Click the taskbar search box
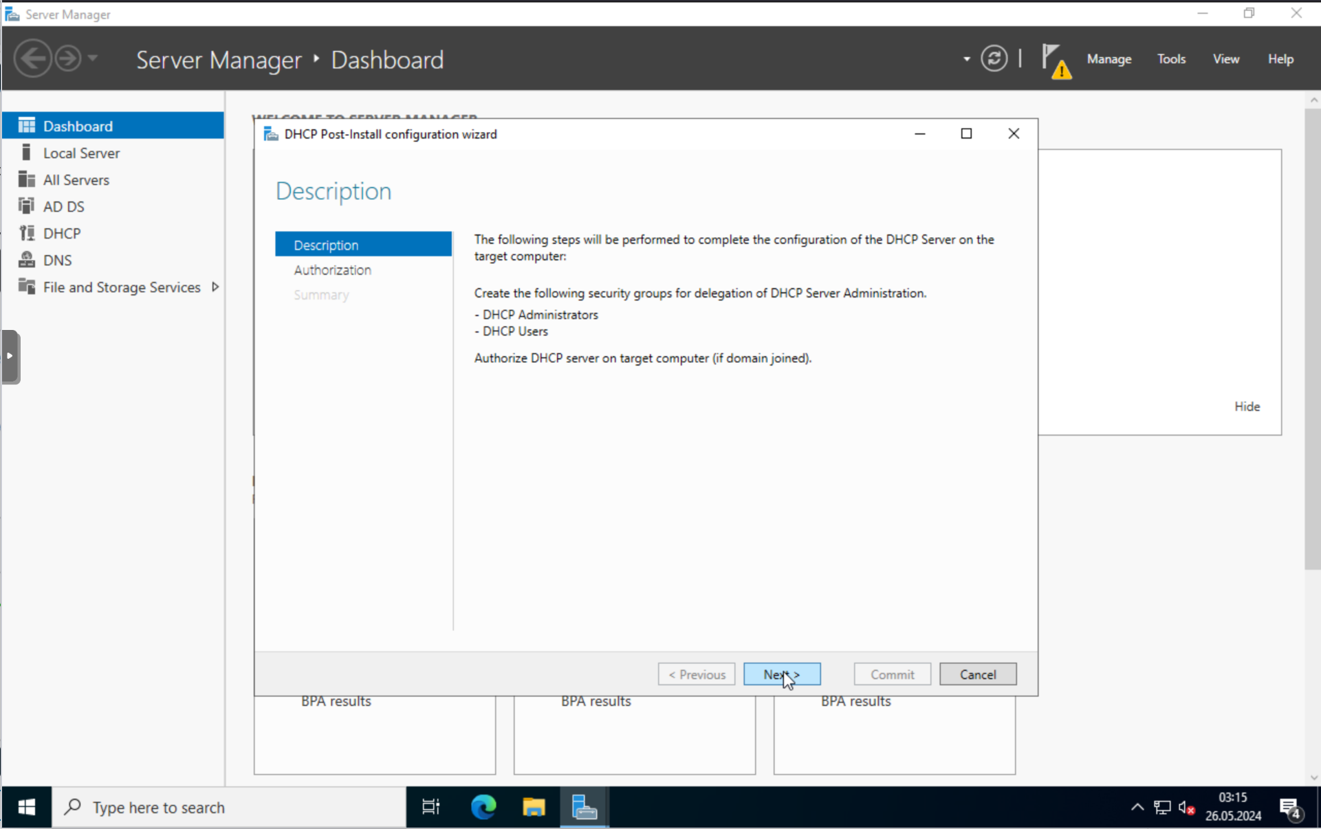 tap(229, 807)
